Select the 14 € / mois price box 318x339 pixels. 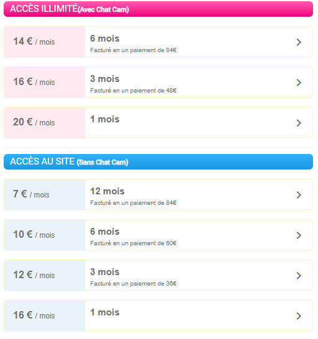45,42
